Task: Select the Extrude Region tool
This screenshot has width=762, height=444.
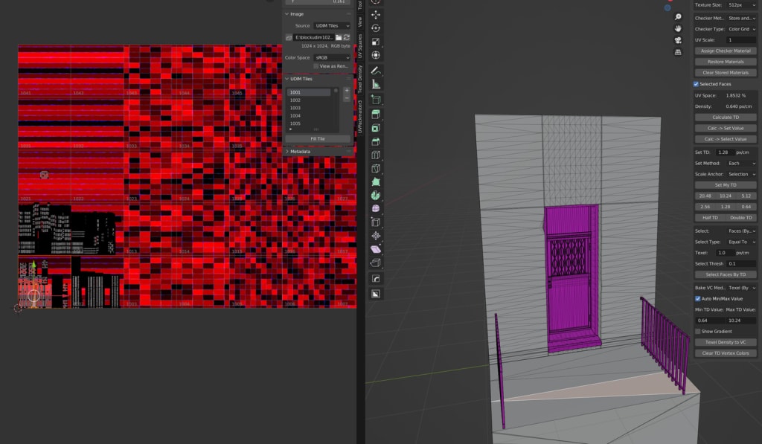Action: tap(376, 115)
